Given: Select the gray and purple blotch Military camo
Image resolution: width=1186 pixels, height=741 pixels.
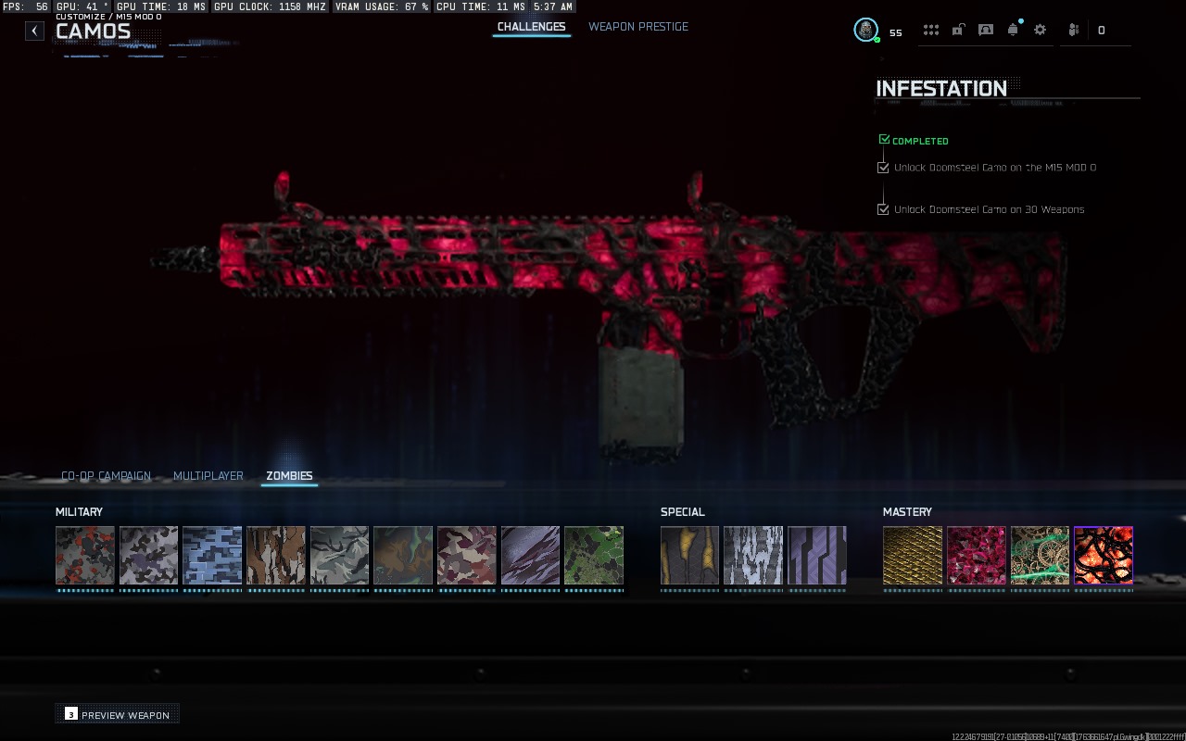Looking at the screenshot, I should [x=148, y=556].
